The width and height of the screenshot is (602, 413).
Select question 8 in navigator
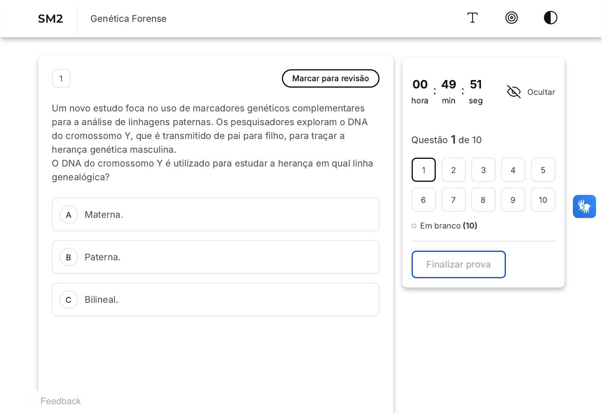(x=483, y=200)
